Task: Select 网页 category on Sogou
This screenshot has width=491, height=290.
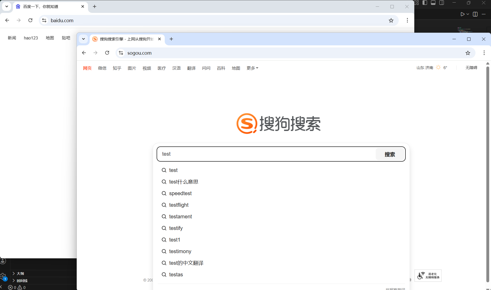Action: coord(87,68)
